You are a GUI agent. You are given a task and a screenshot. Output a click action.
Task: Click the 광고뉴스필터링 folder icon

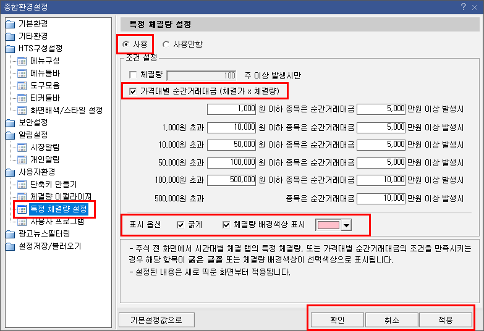[x=10, y=234]
